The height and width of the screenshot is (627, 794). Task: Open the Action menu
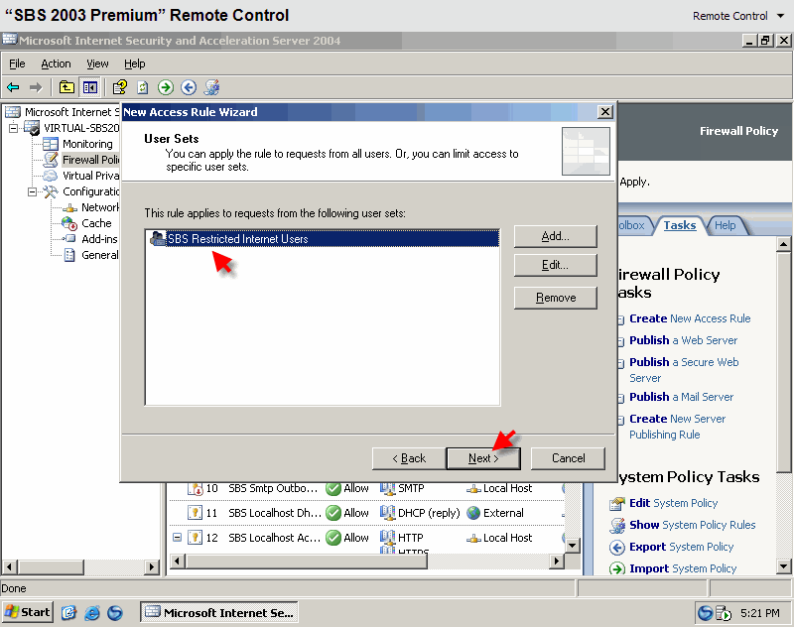coord(56,63)
